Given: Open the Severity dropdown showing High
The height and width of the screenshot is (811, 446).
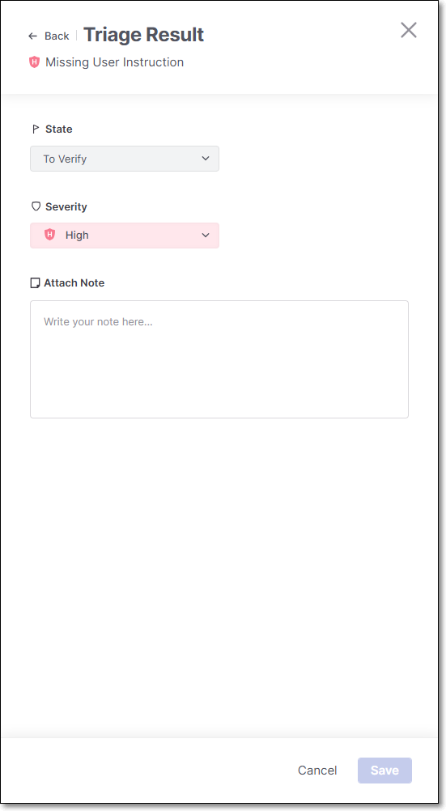Looking at the screenshot, I should 125,236.
